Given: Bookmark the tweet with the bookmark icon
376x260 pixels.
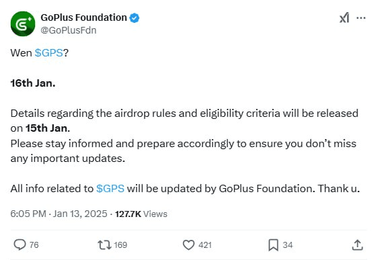Looking at the screenshot, I should pos(273,245).
